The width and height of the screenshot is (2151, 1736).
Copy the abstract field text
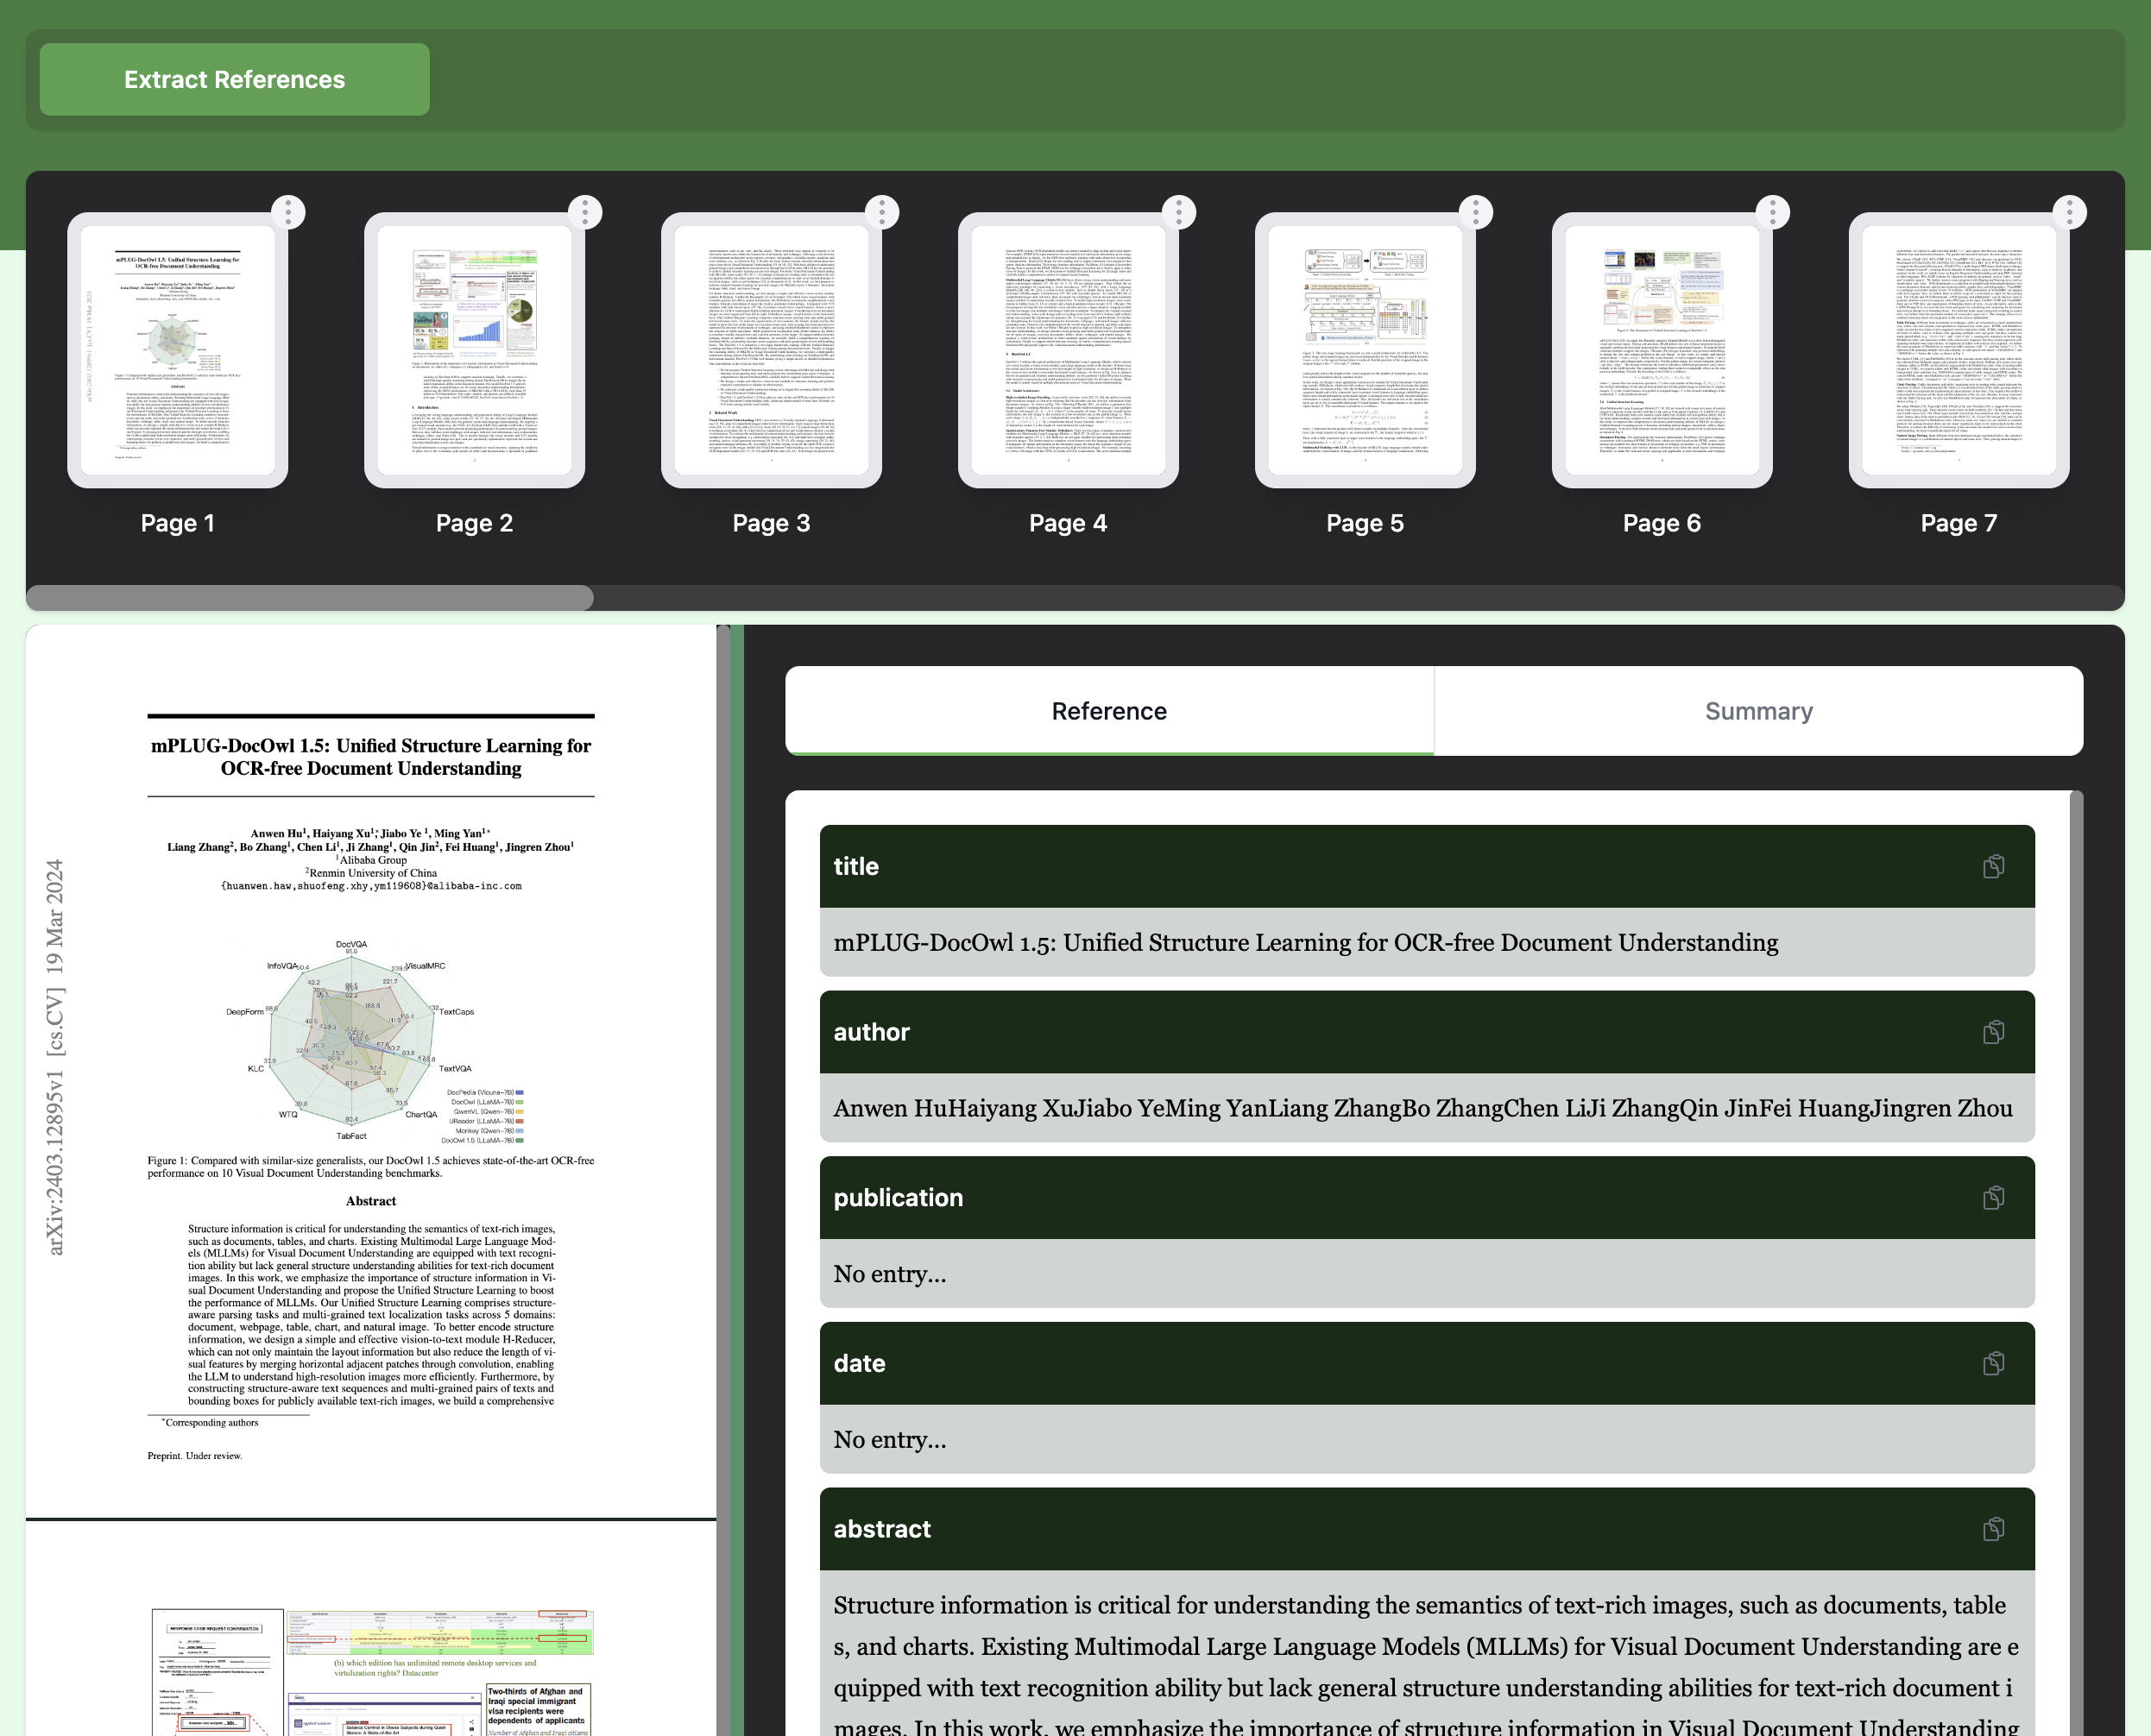coord(1993,1528)
